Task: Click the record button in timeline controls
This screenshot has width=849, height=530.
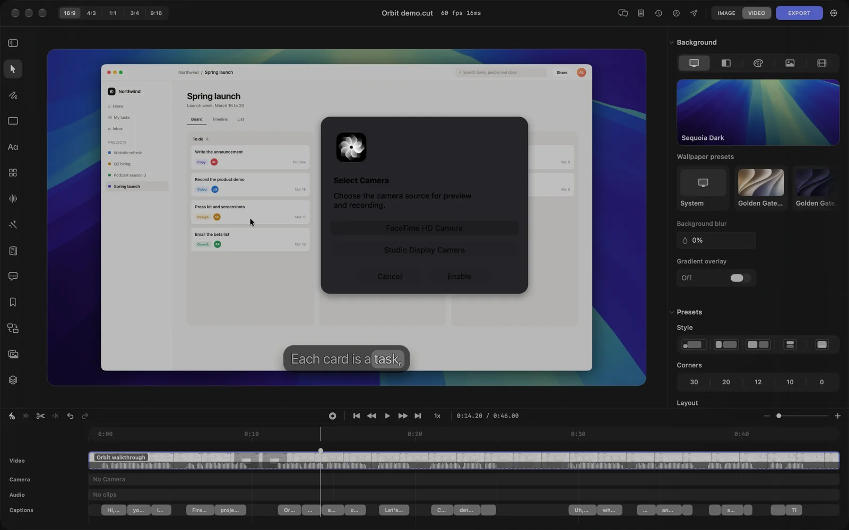Action: click(332, 416)
